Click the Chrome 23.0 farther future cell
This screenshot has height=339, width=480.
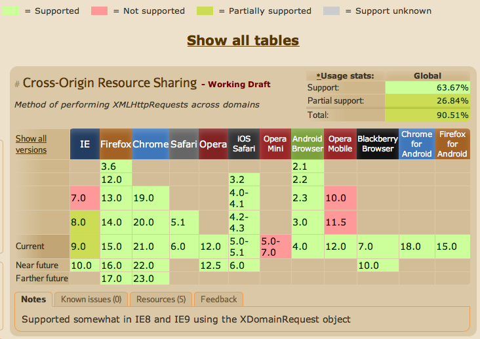pos(150,279)
